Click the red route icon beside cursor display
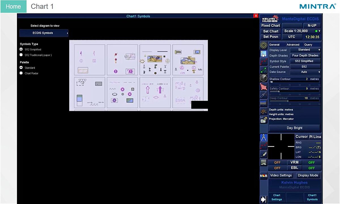The image size is (340, 204). (x=264, y=146)
